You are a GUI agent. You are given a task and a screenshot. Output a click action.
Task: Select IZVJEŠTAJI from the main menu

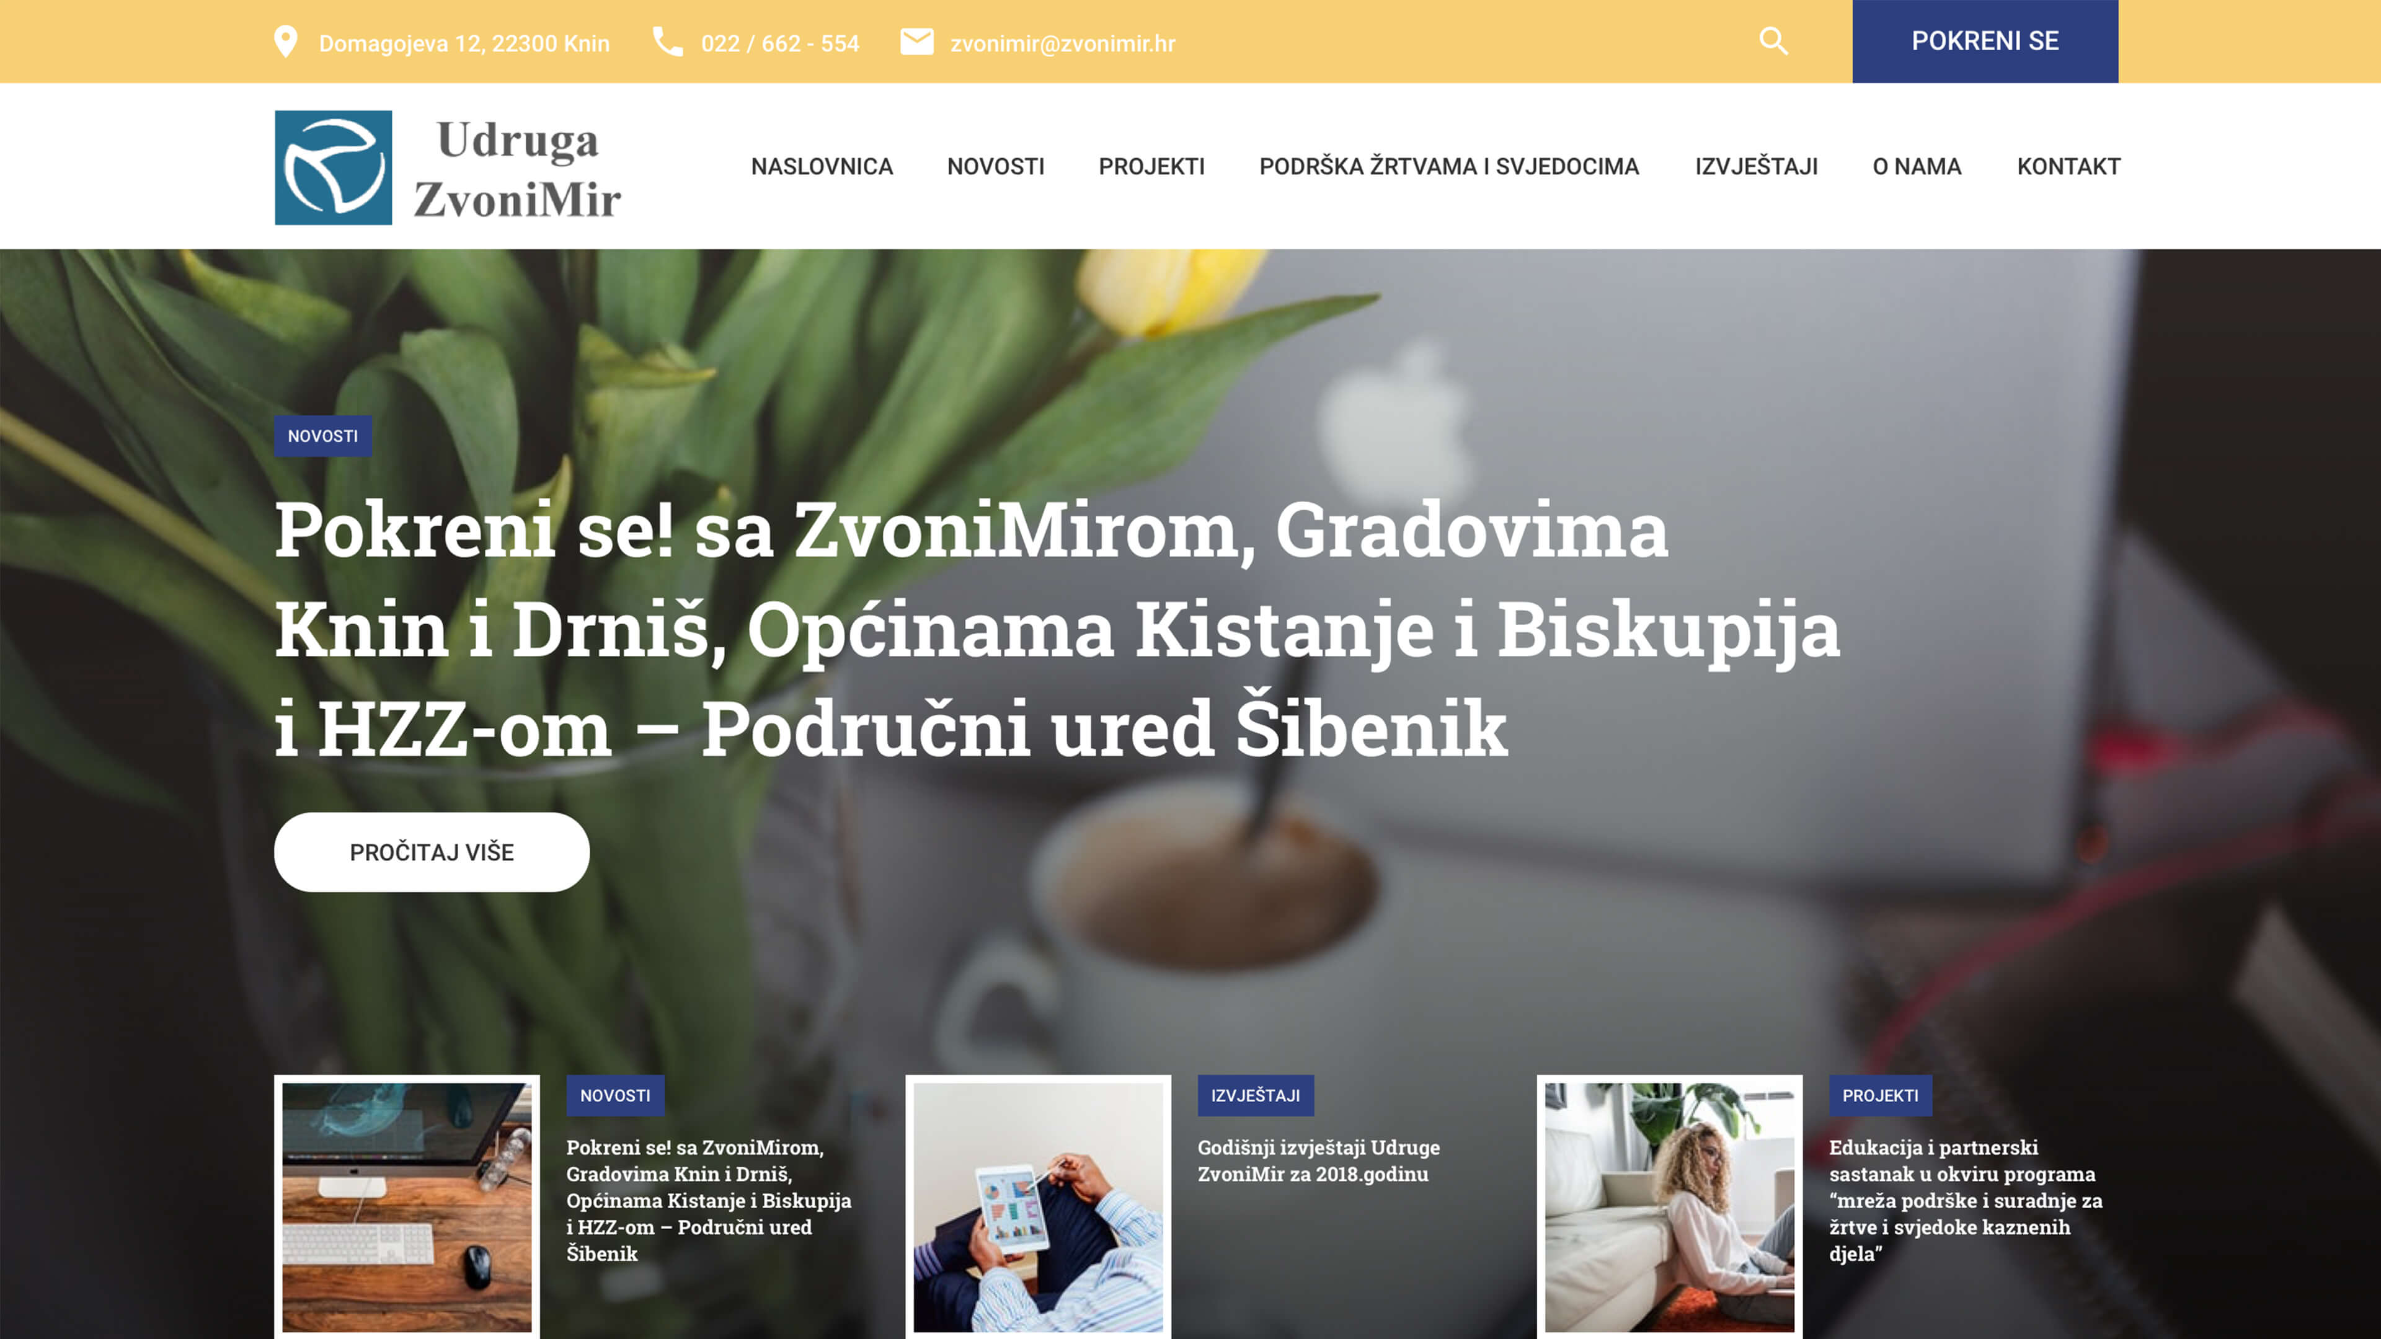pyautogui.click(x=1756, y=166)
